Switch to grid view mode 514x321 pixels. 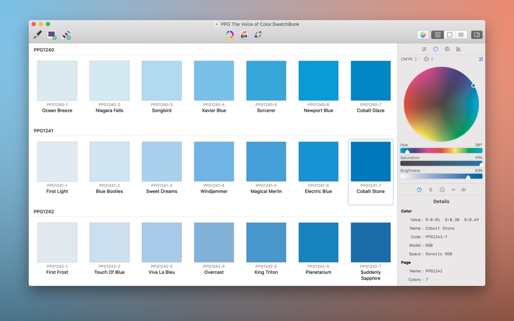(437, 35)
